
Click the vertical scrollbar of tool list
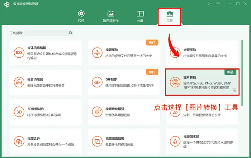(x=242, y=73)
